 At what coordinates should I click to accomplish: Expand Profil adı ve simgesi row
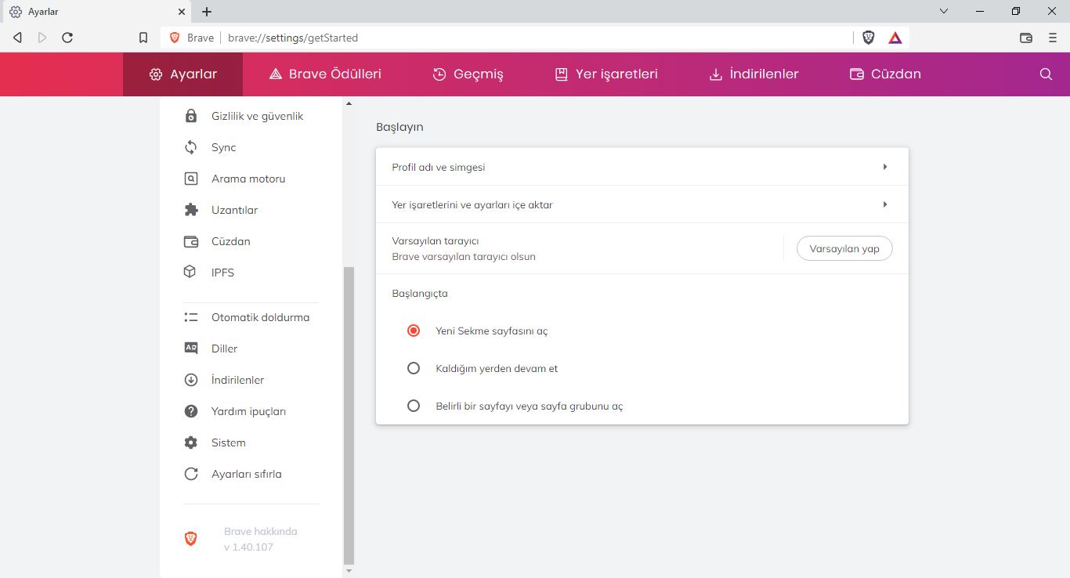(642, 167)
